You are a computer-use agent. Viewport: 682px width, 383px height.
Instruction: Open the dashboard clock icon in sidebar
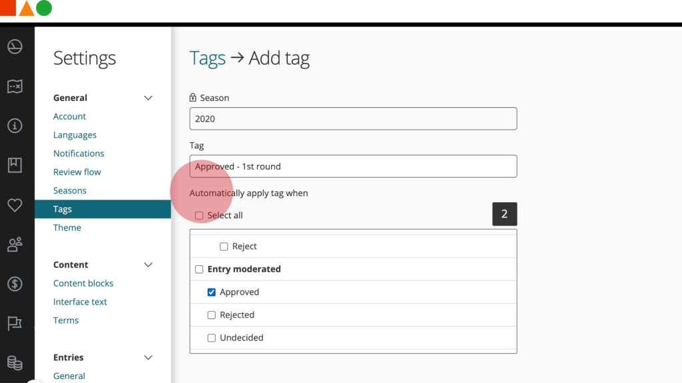(x=15, y=47)
